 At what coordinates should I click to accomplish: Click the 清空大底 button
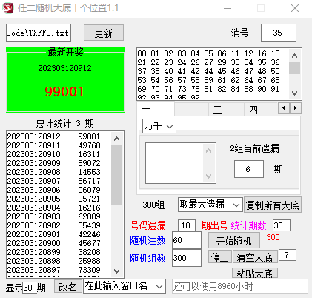[255, 257]
